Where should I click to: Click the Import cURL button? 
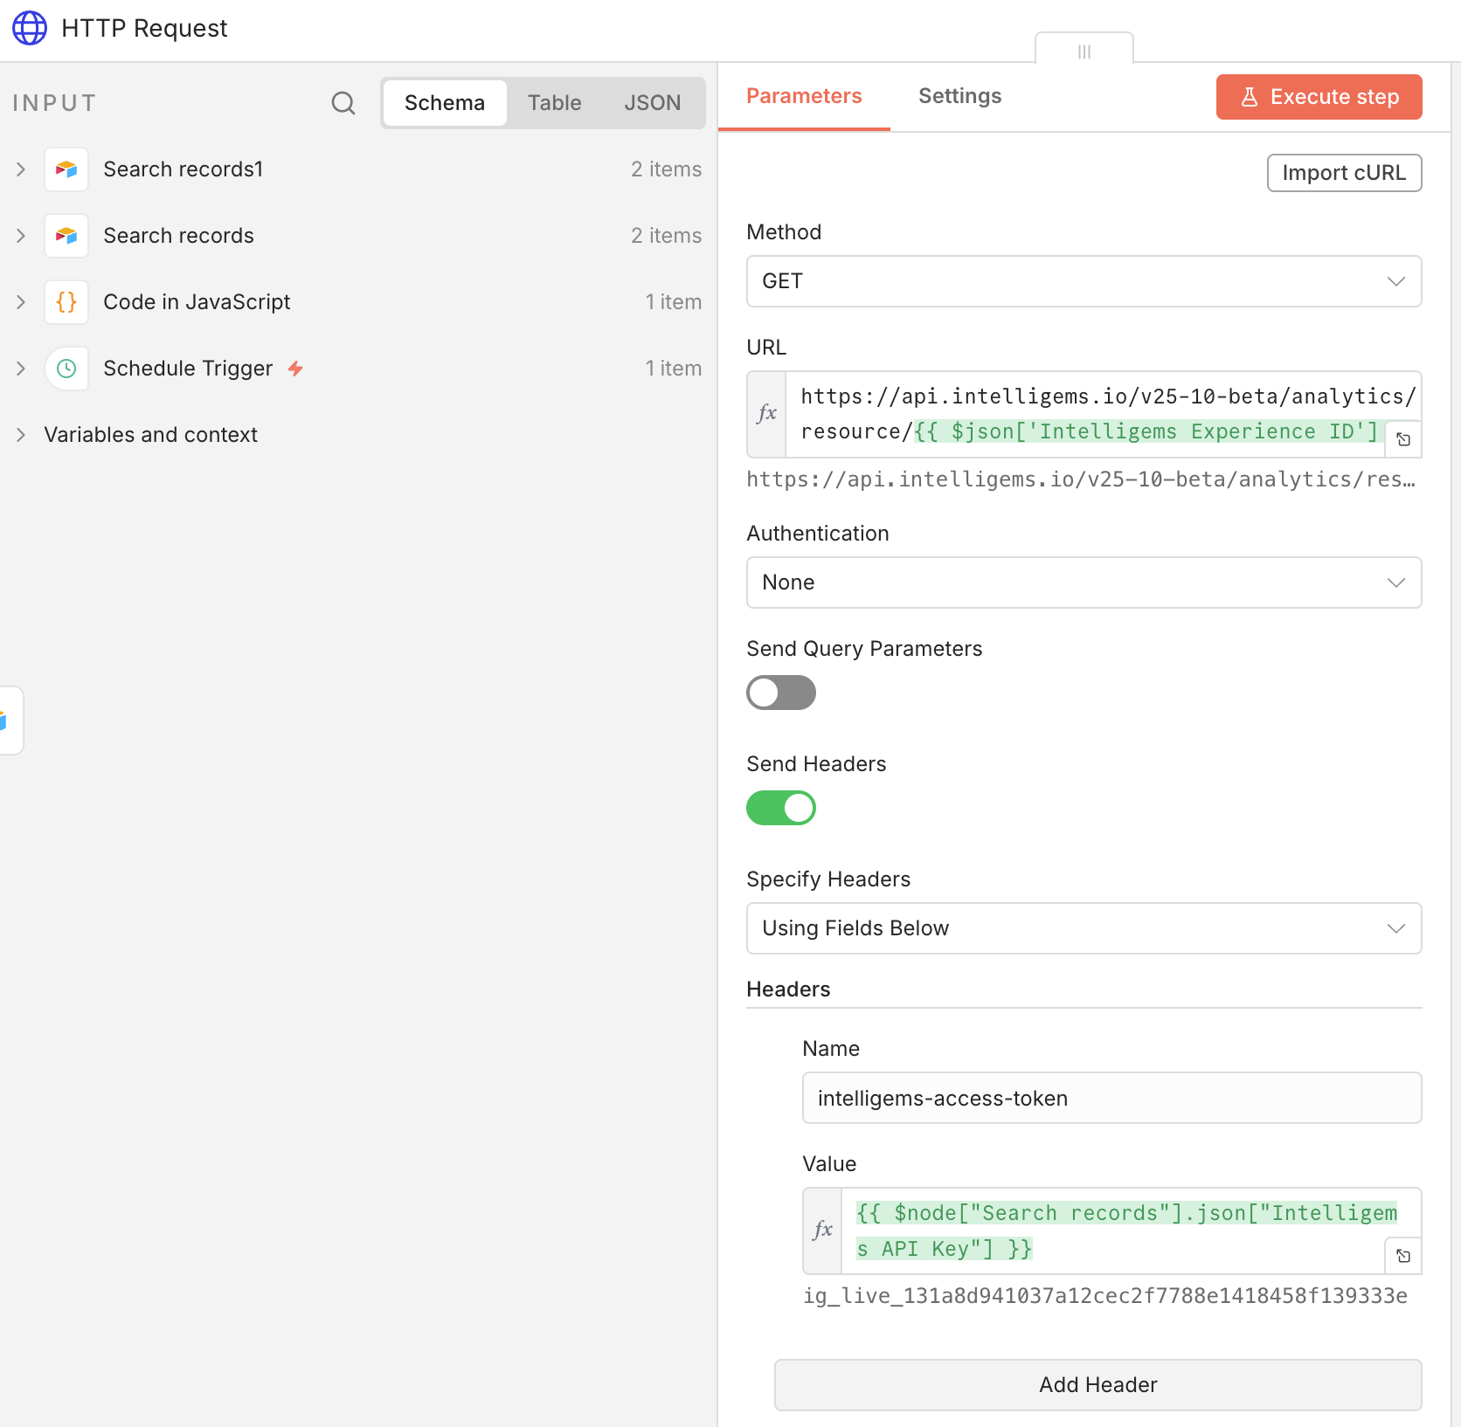click(x=1344, y=173)
